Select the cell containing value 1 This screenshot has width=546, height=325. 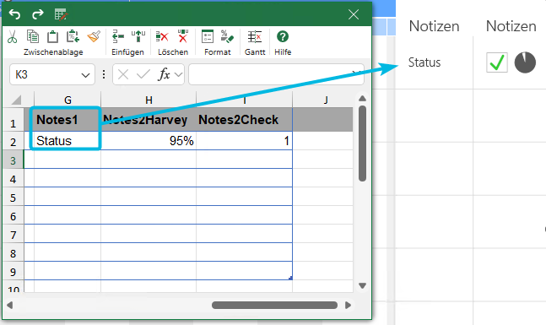click(x=245, y=141)
